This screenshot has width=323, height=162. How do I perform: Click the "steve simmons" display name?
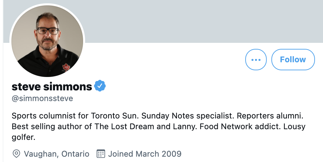[x=52, y=86]
